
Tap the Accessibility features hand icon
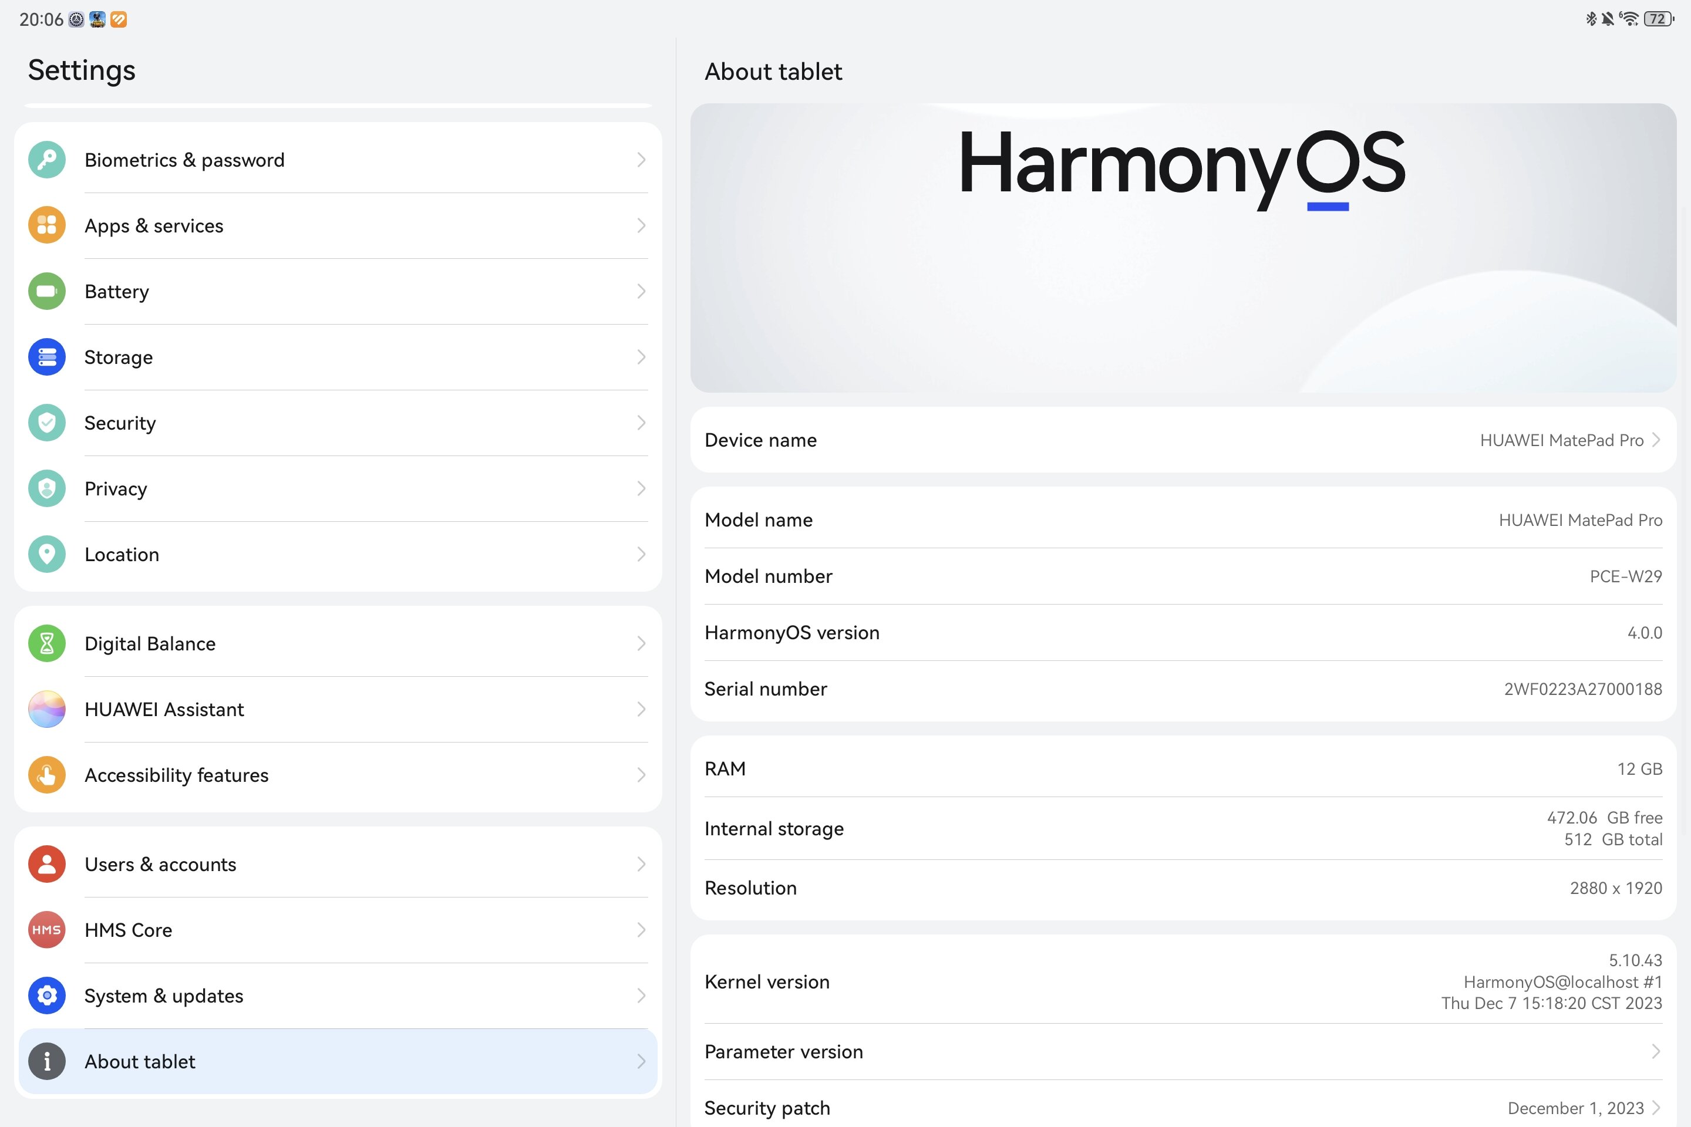point(47,775)
